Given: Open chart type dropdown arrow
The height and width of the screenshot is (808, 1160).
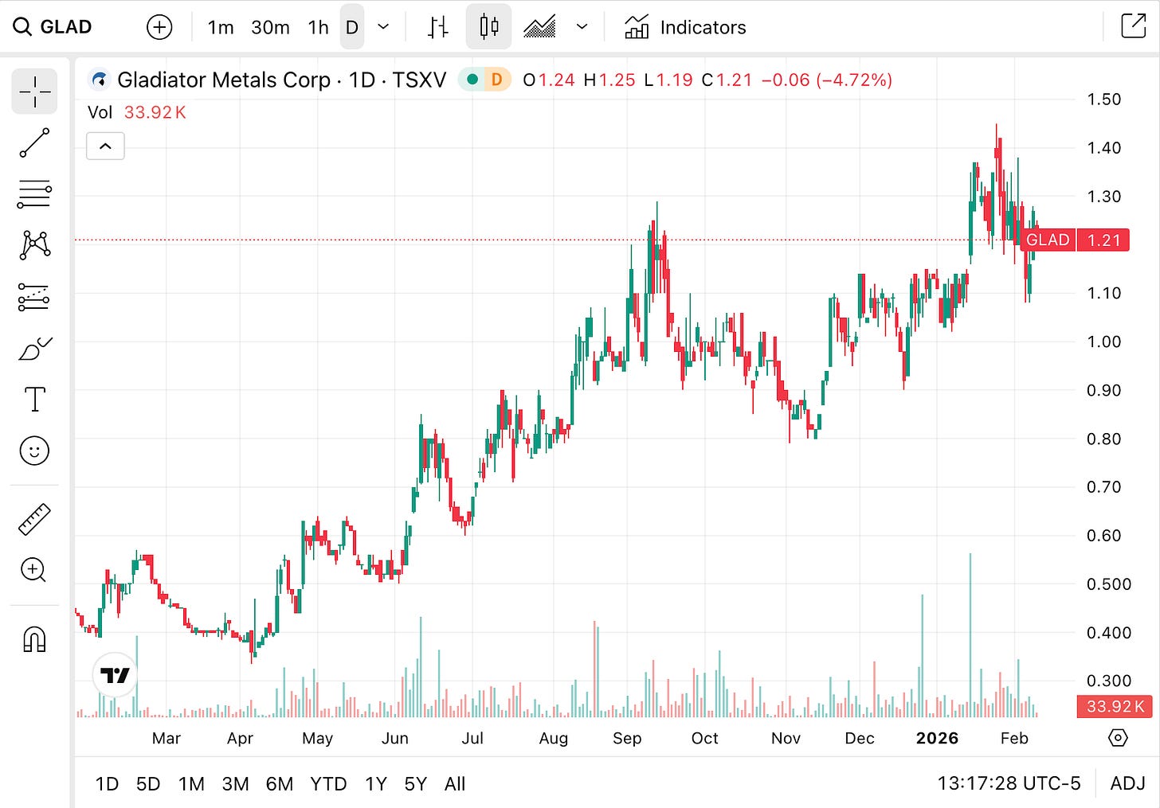Looking at the screenshot, I should [582, 27].
